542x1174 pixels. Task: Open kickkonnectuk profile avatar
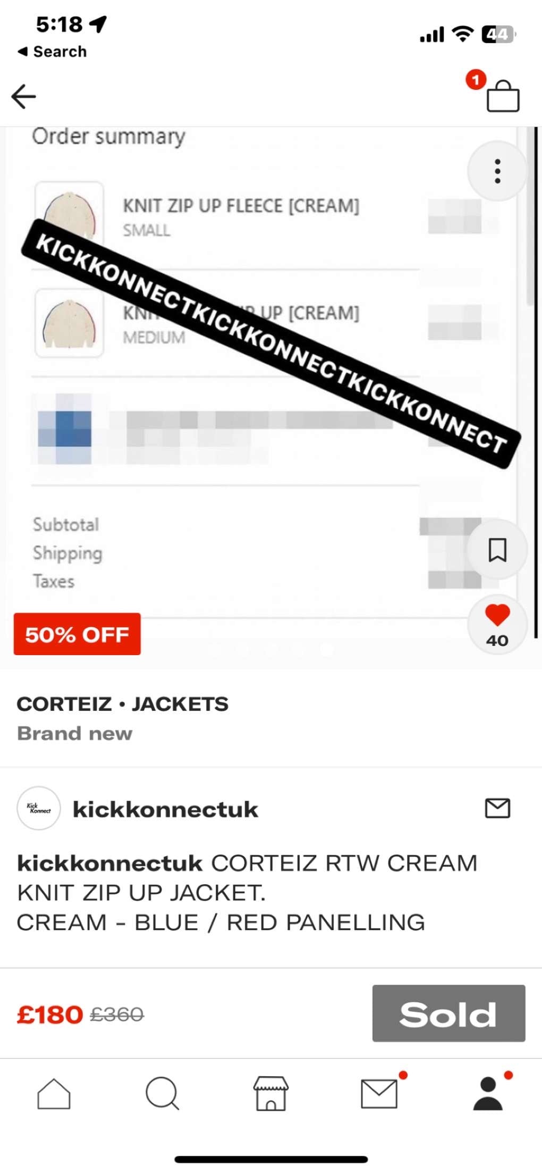39,808
